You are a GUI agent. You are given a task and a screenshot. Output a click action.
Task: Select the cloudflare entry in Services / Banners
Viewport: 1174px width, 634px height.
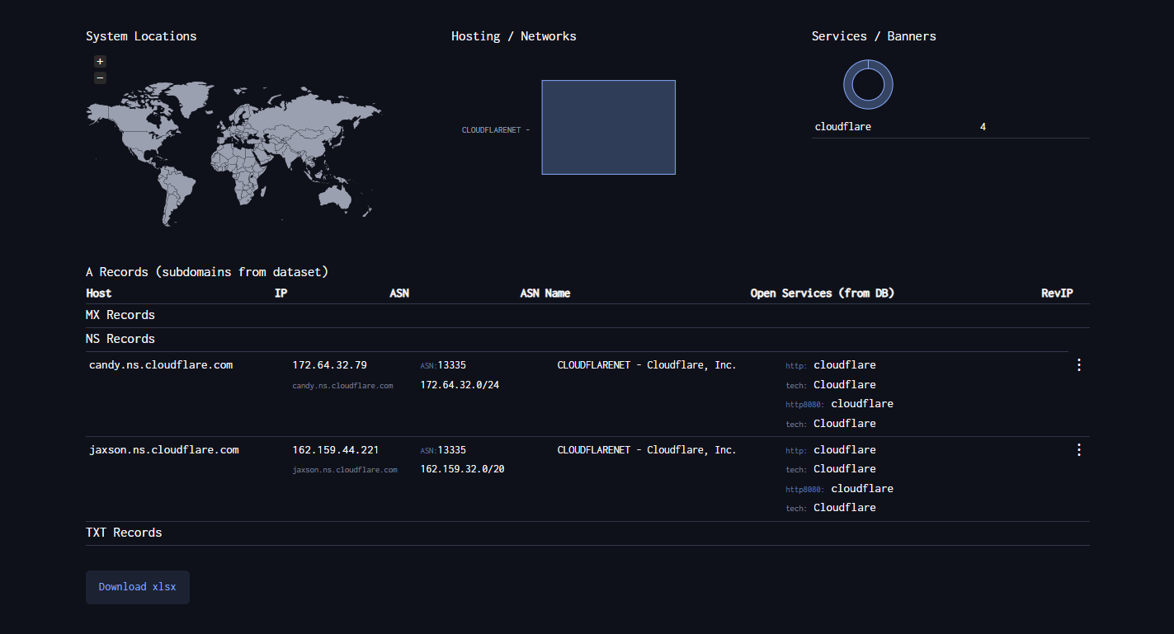pos(843,127)
